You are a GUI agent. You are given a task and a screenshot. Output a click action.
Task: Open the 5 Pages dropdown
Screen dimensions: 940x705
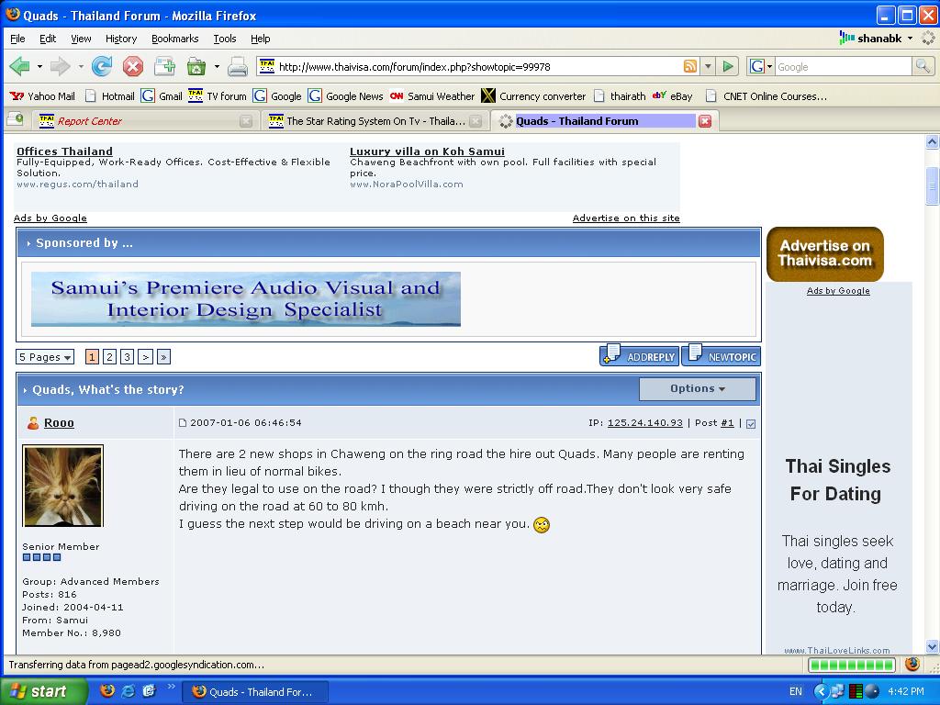pyautogui.click(x=45, y=357)
